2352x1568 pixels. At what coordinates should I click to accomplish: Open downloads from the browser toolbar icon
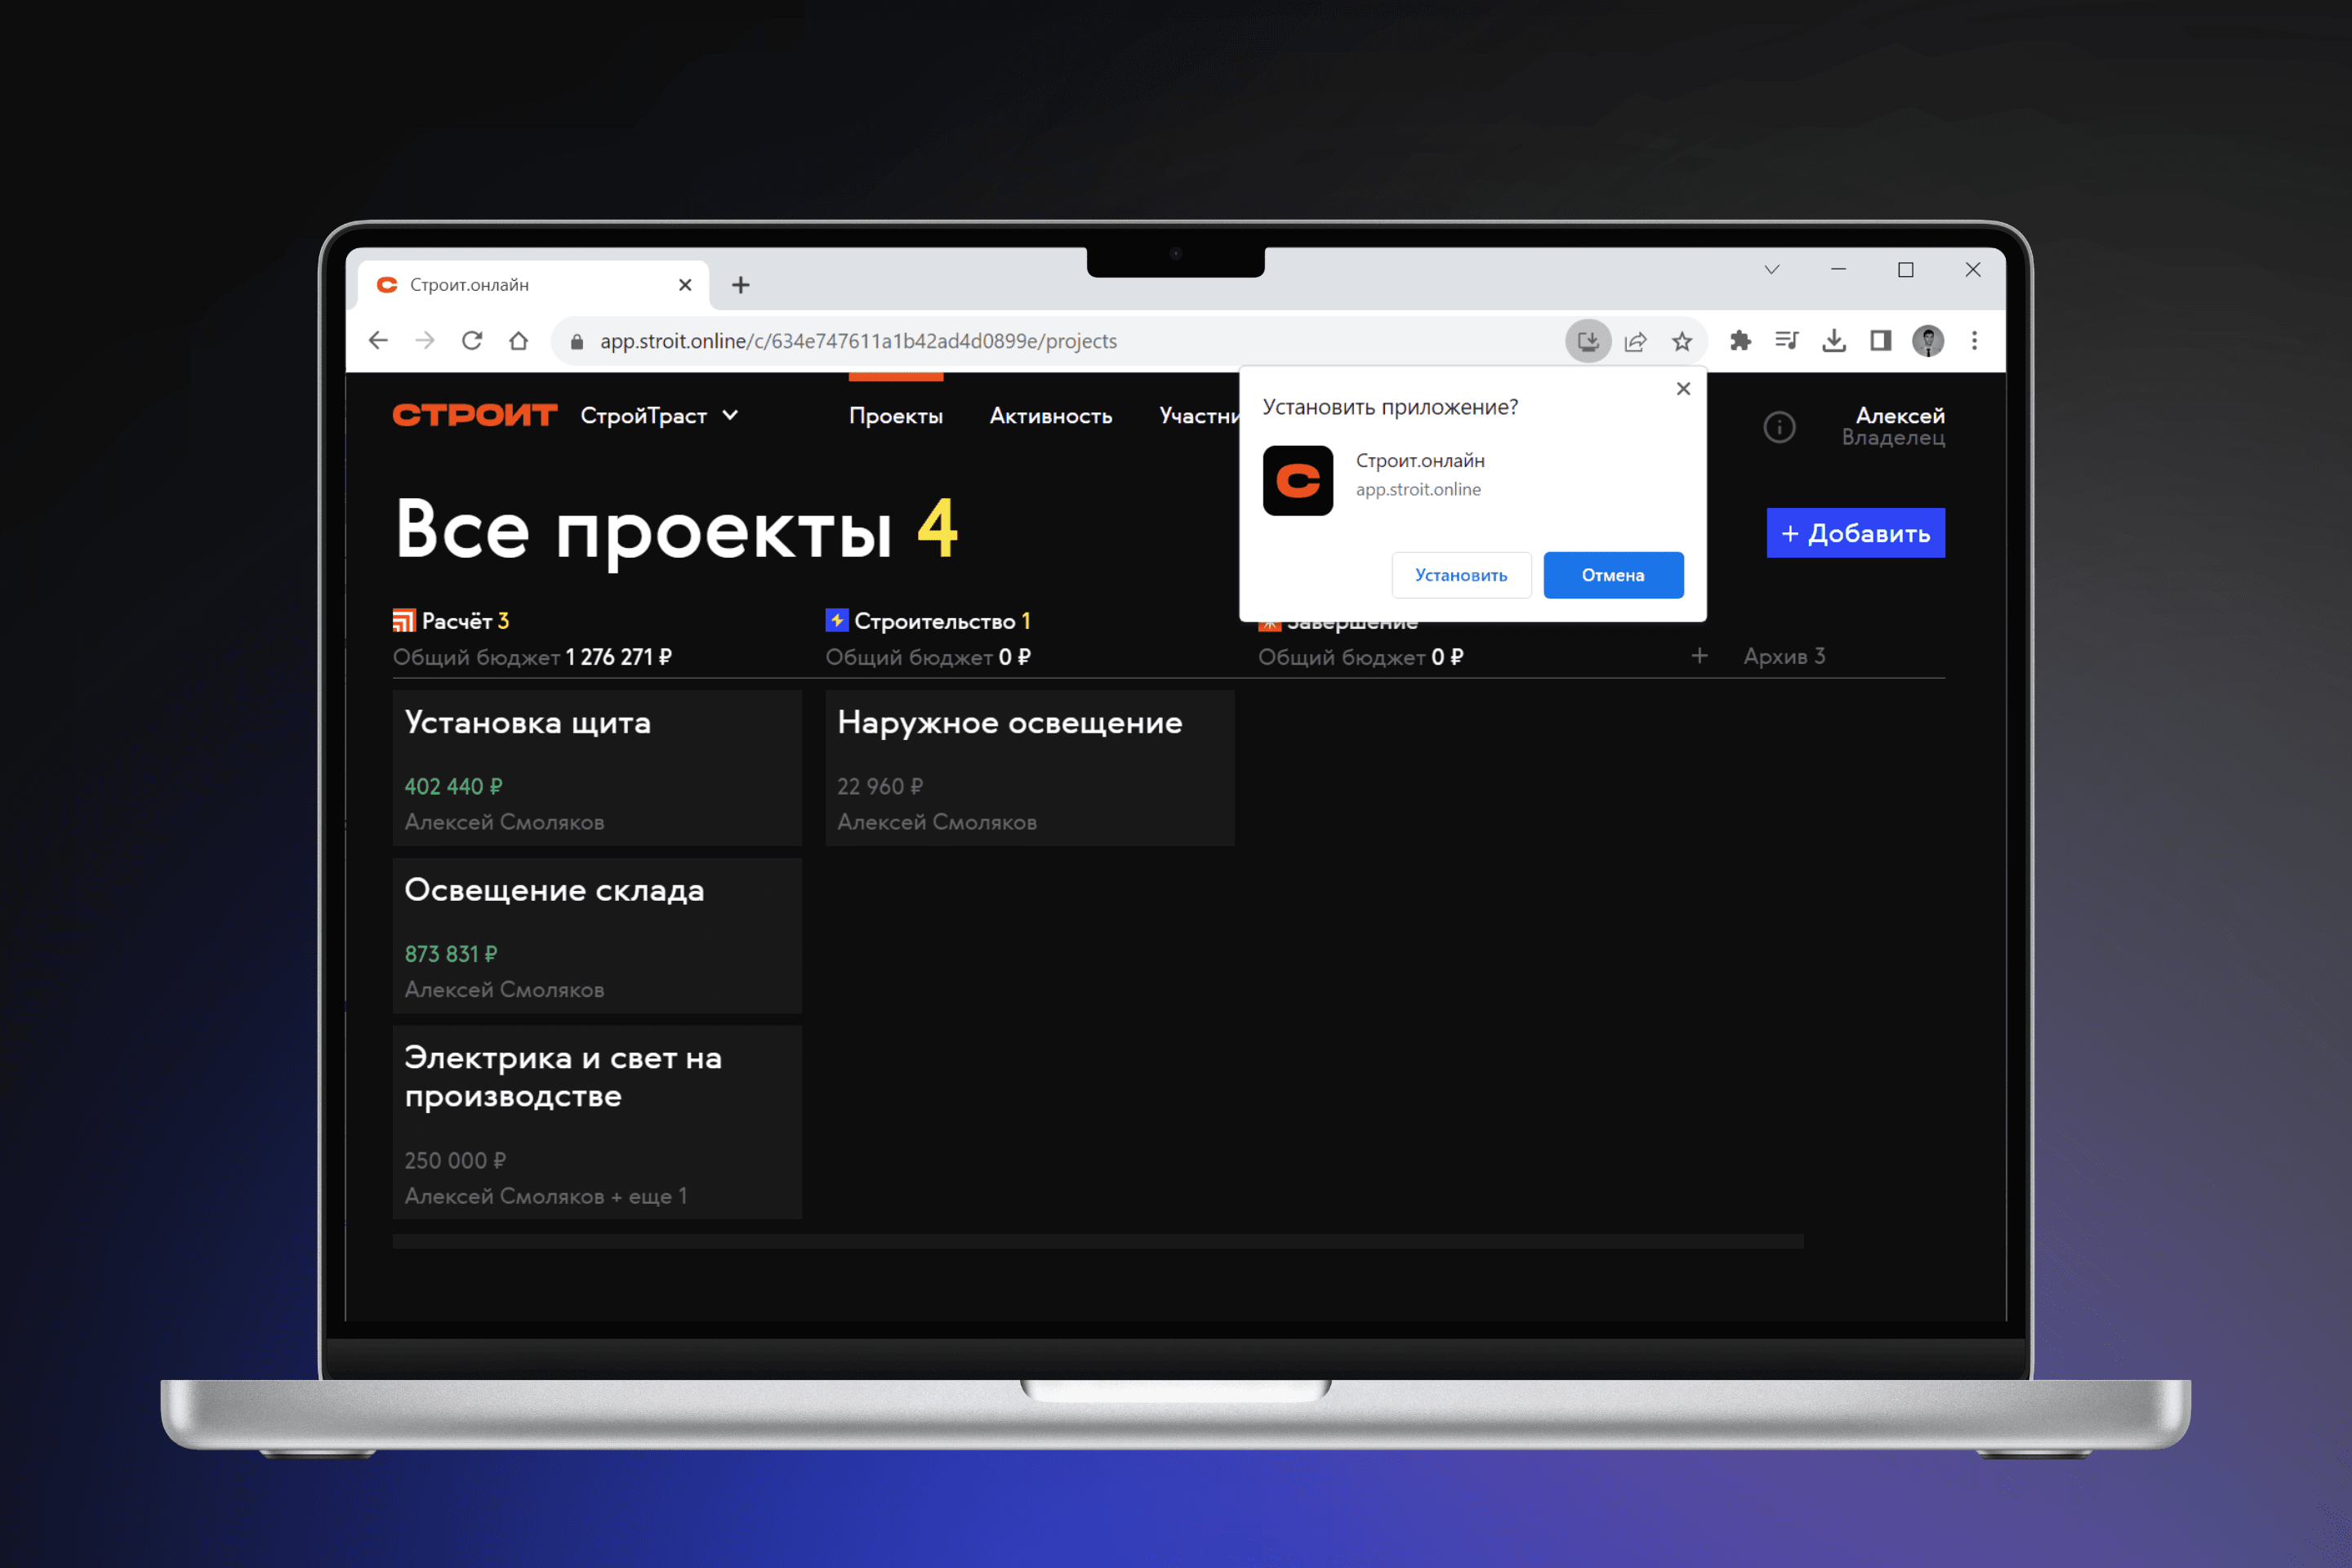click(x=1835, y=340)
